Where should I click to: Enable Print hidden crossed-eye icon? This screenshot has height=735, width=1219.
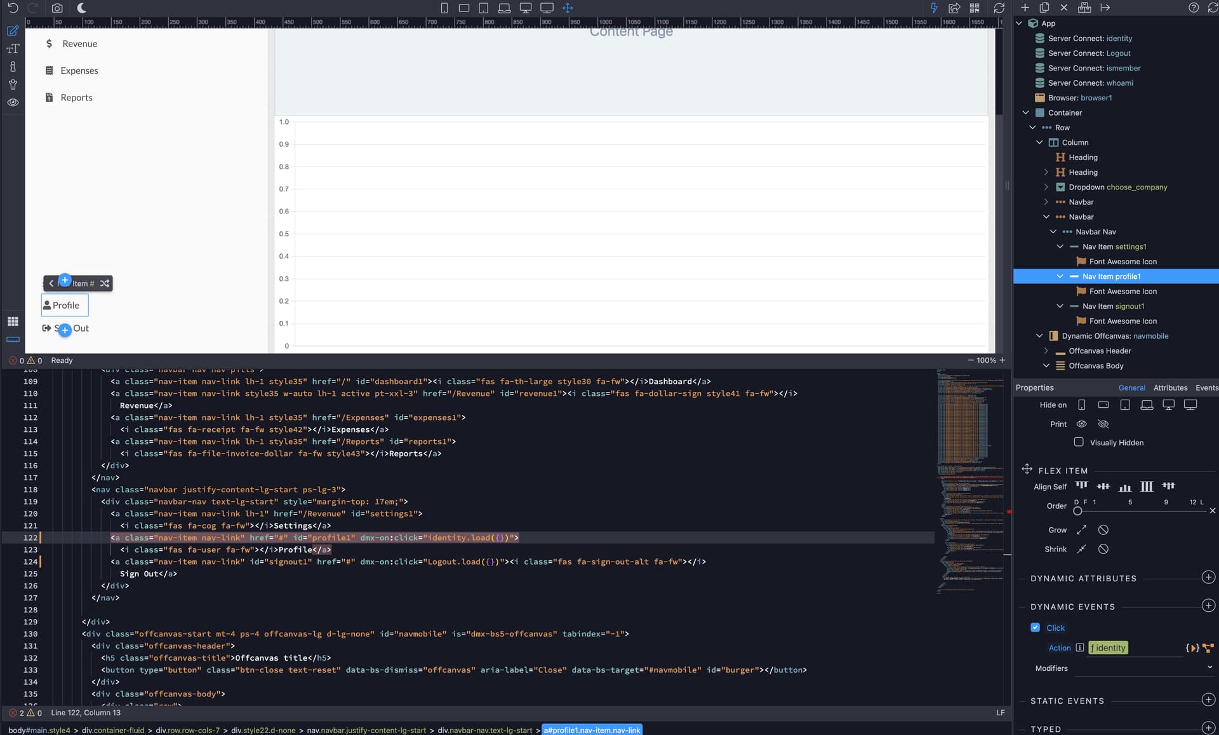pyautogui.click(x=1103, y=424)
